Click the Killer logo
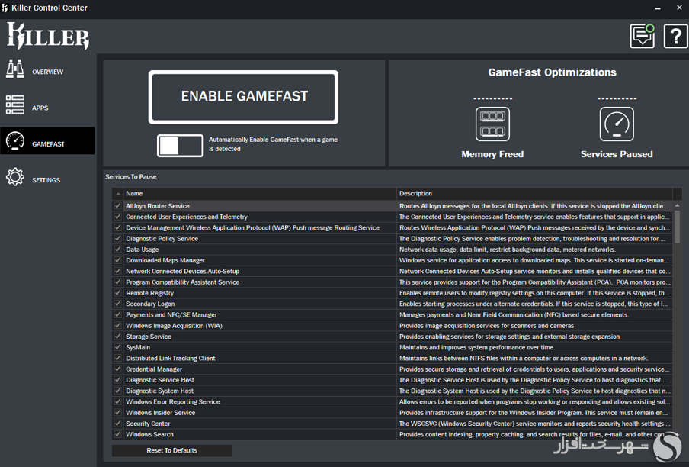 click(x=48, y=37)
